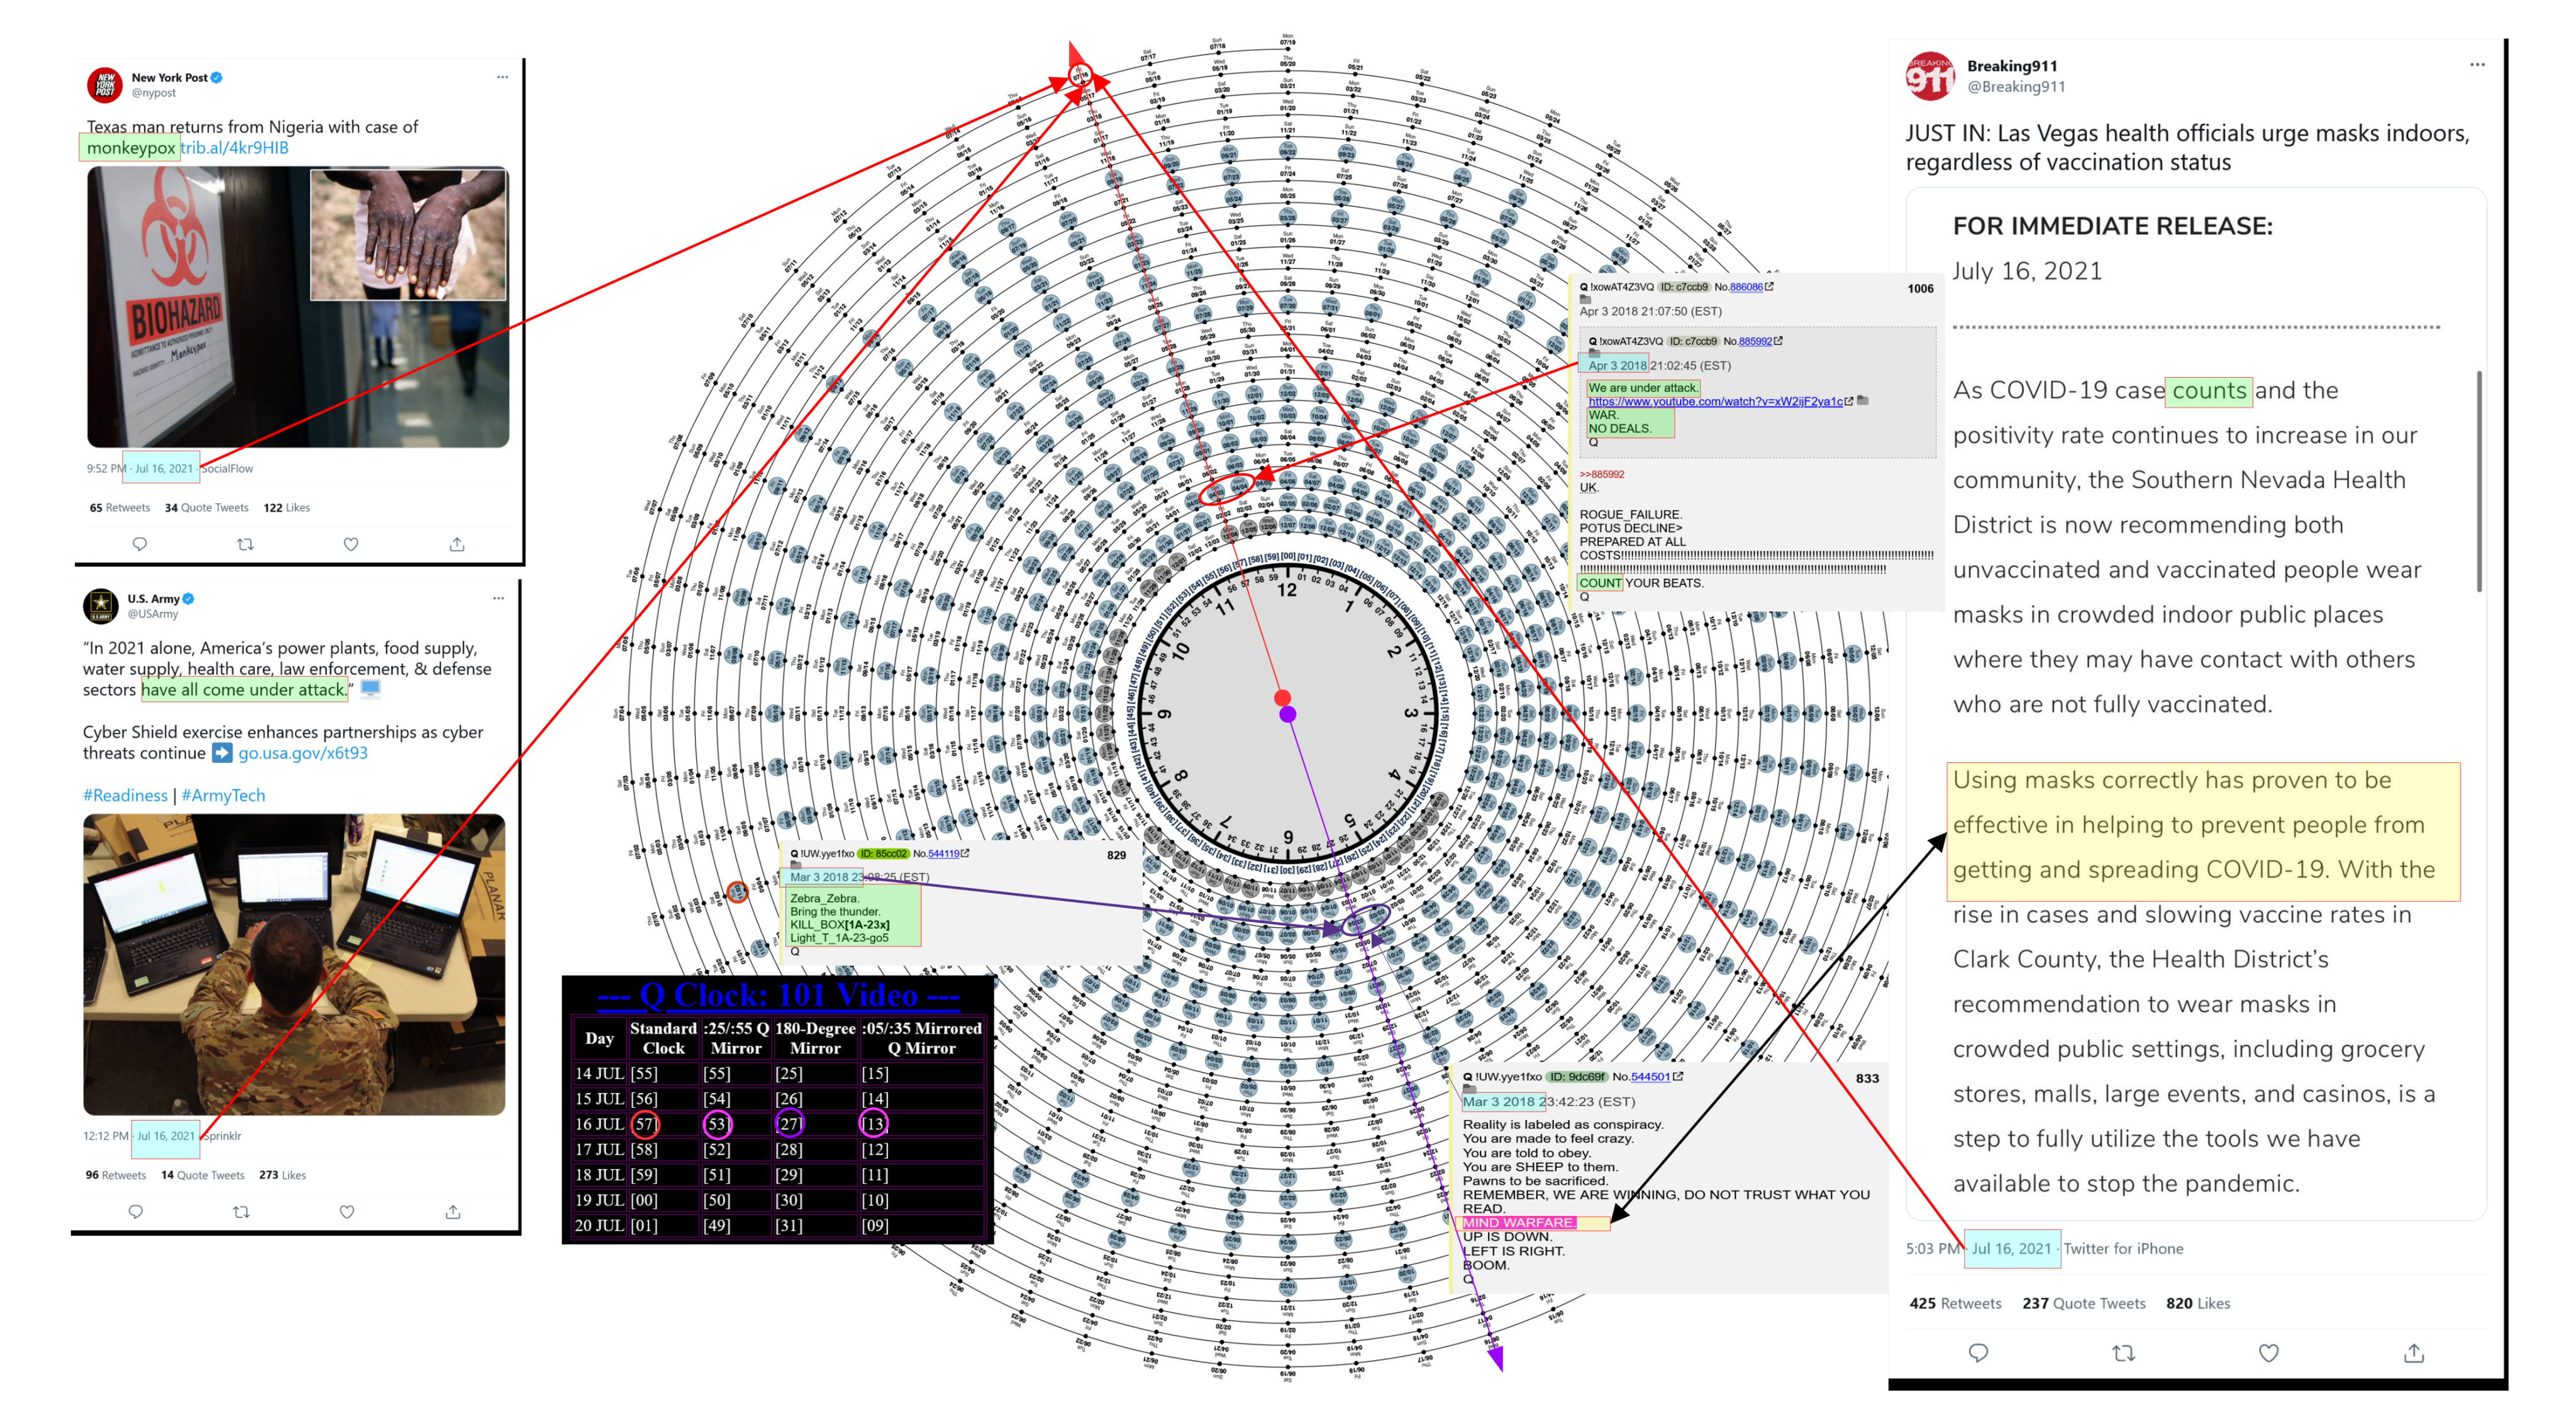Click the external link icon beside No.544501
The image size is (2576, 1416).
pyautogui.click(x=1678, y=1076)
